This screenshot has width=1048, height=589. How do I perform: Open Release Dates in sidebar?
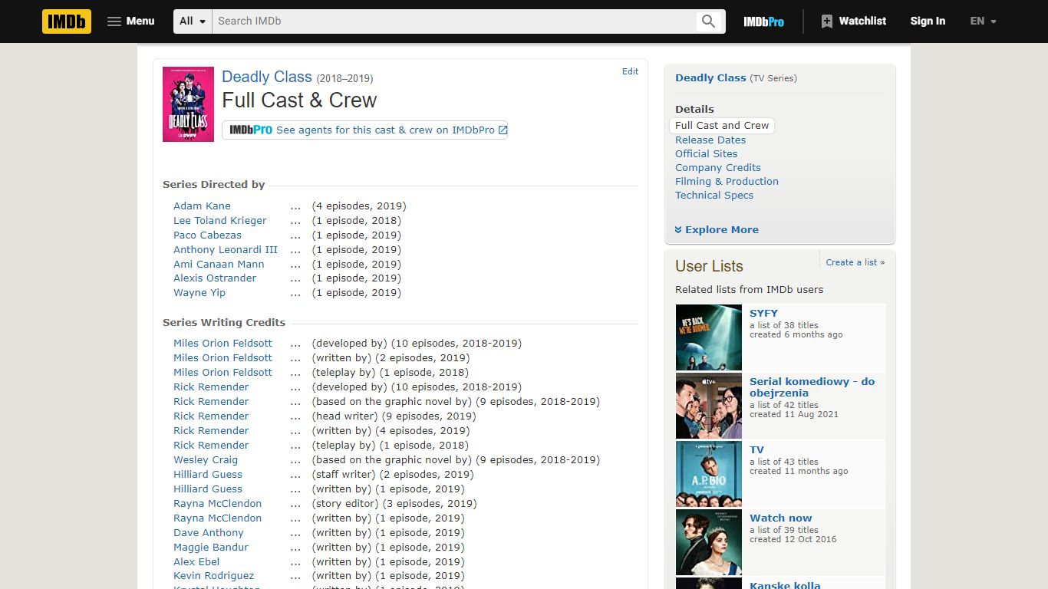(710, 140)
